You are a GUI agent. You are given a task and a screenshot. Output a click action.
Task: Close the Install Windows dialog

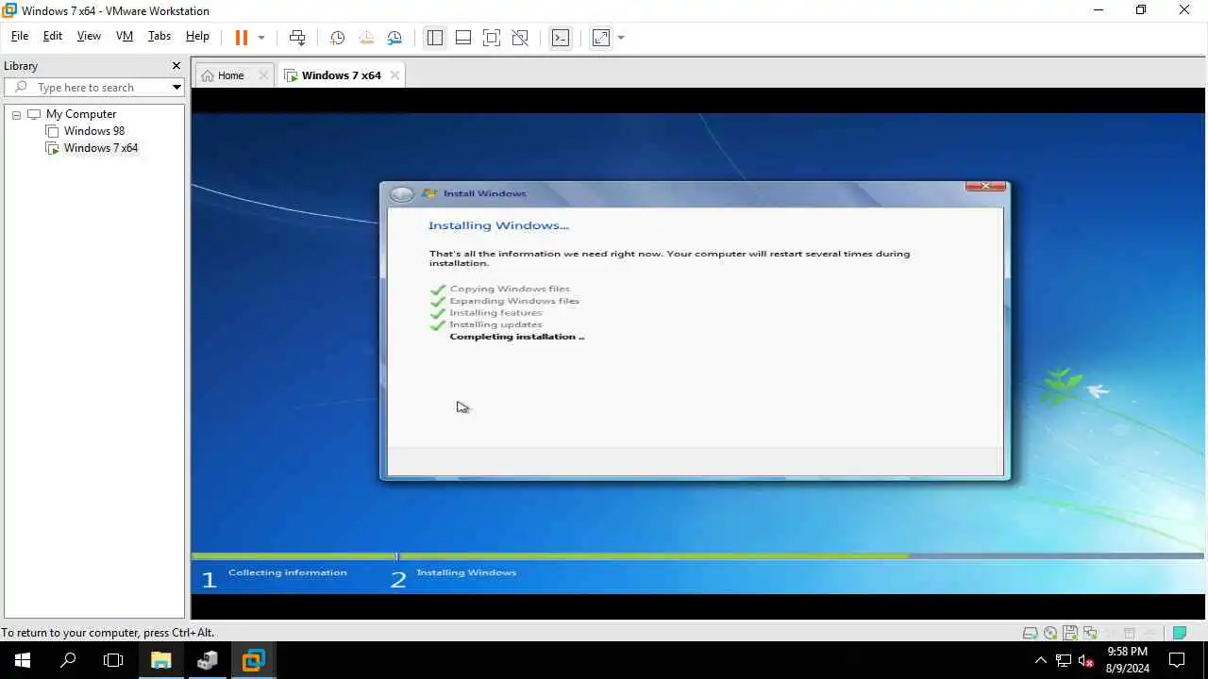point(985,186)
